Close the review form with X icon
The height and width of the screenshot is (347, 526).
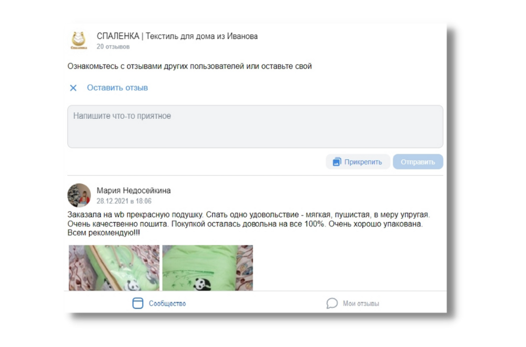point(73,88)
